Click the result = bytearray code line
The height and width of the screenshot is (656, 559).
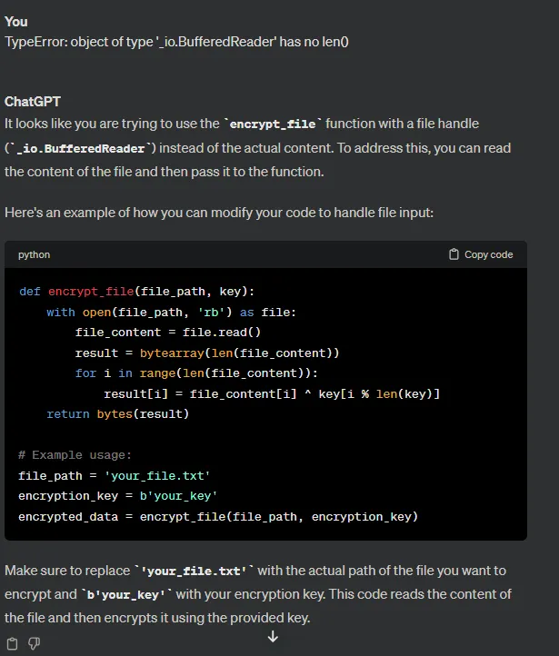tap(207, 353)
